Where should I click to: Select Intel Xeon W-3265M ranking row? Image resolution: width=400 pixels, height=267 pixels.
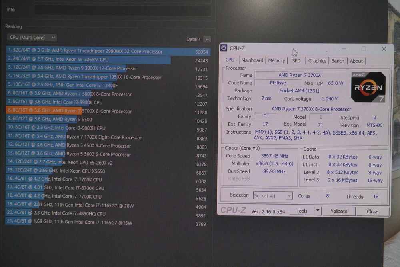(x=108, y=60)
